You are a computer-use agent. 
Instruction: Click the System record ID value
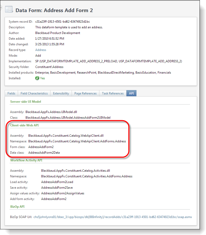click(x=62, y=22)
